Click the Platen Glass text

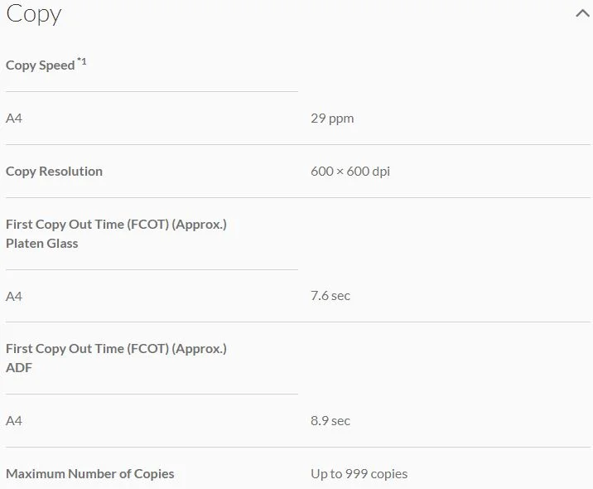coord(42,244)
